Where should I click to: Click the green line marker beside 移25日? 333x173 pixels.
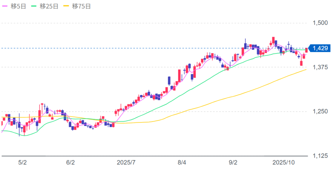tap(35, 6)
